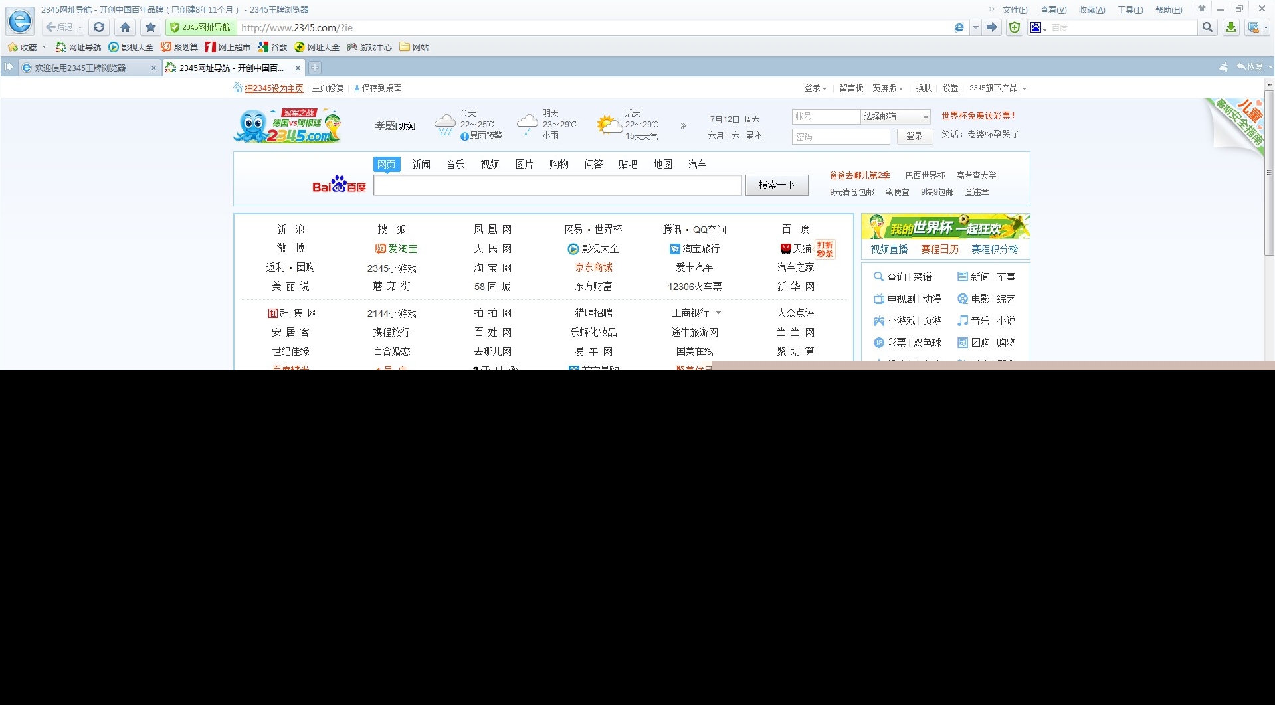Click 保存到桌面 link
Image resolution: width=1275 pixels, height=705 pixels.
(x=377, y=88)
